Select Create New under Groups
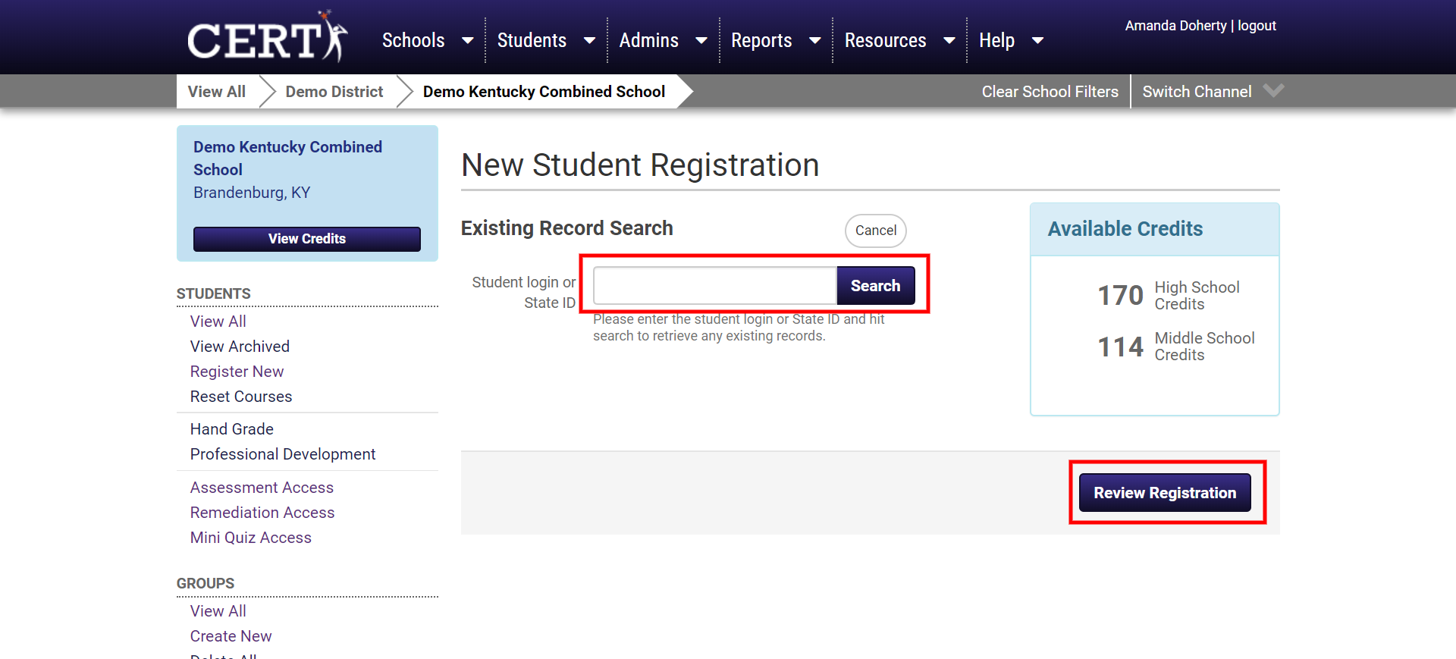Viewport: 1456px width, 659px height. [x=231, y=636]
